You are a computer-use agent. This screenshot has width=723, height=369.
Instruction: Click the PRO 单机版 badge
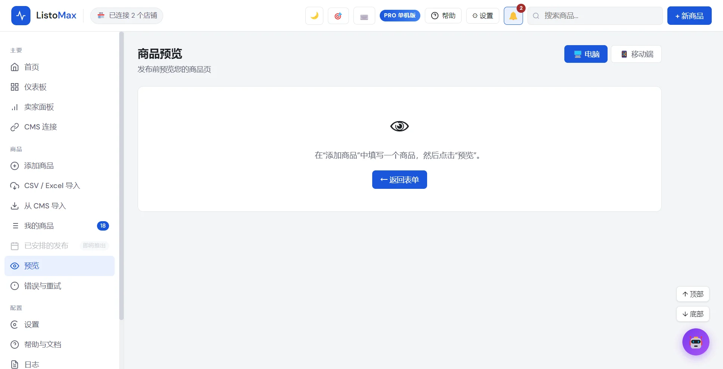point(400,15)
